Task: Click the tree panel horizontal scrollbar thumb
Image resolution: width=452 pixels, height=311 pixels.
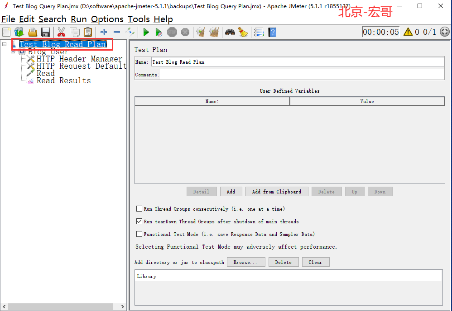Action: (61, 306)
